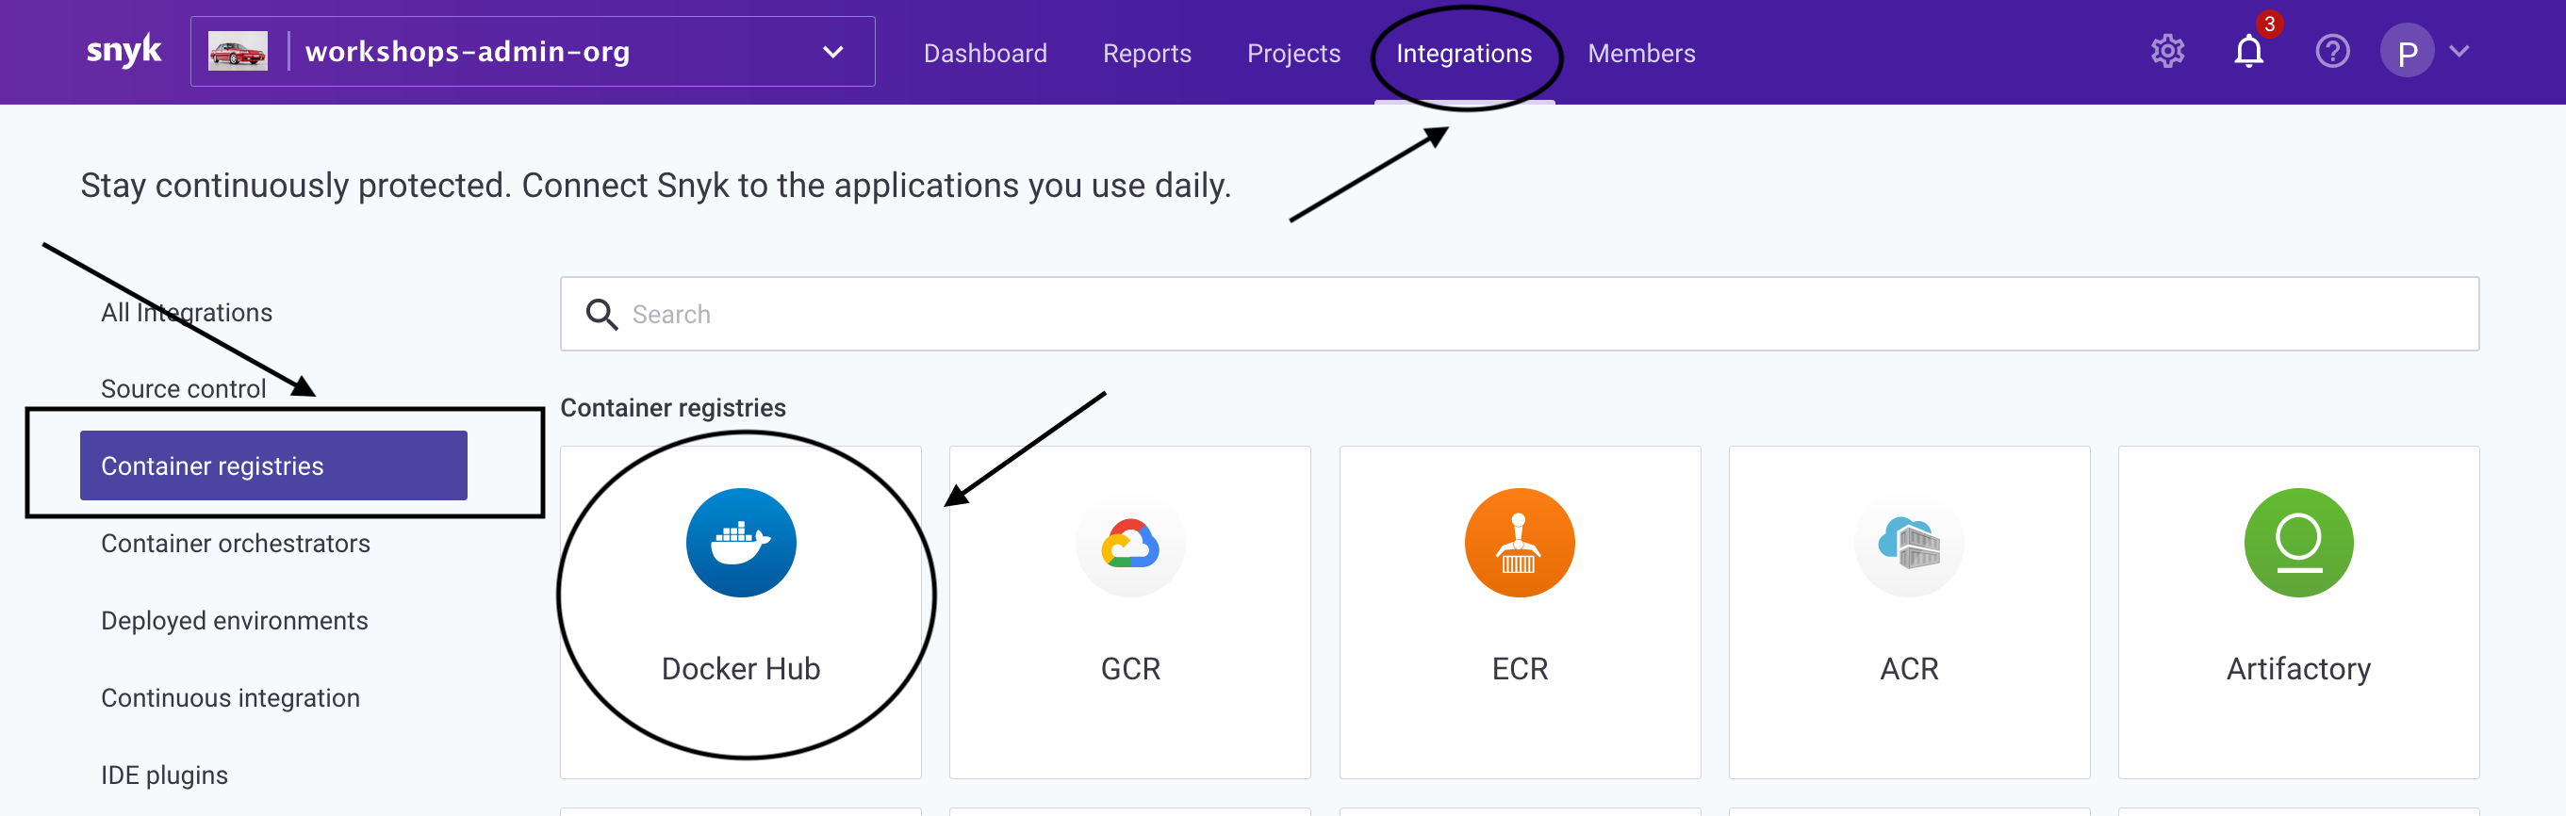Screen dimensions: 2566x816
Task: Click the Container registries section heading
Action: point(672,408)
